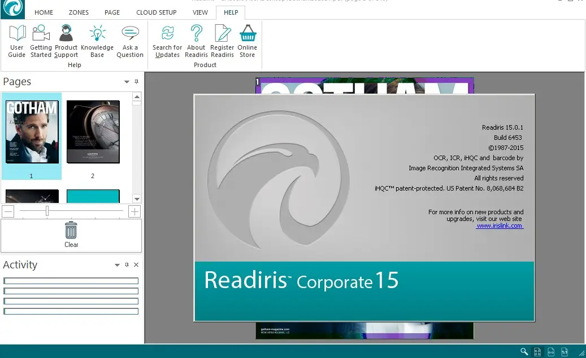Switch to the HOME tab

[44, 12]
